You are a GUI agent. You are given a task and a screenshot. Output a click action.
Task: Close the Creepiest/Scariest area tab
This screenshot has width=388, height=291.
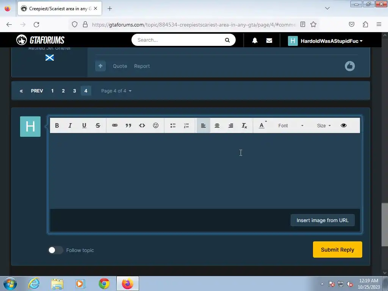[95, 8]
